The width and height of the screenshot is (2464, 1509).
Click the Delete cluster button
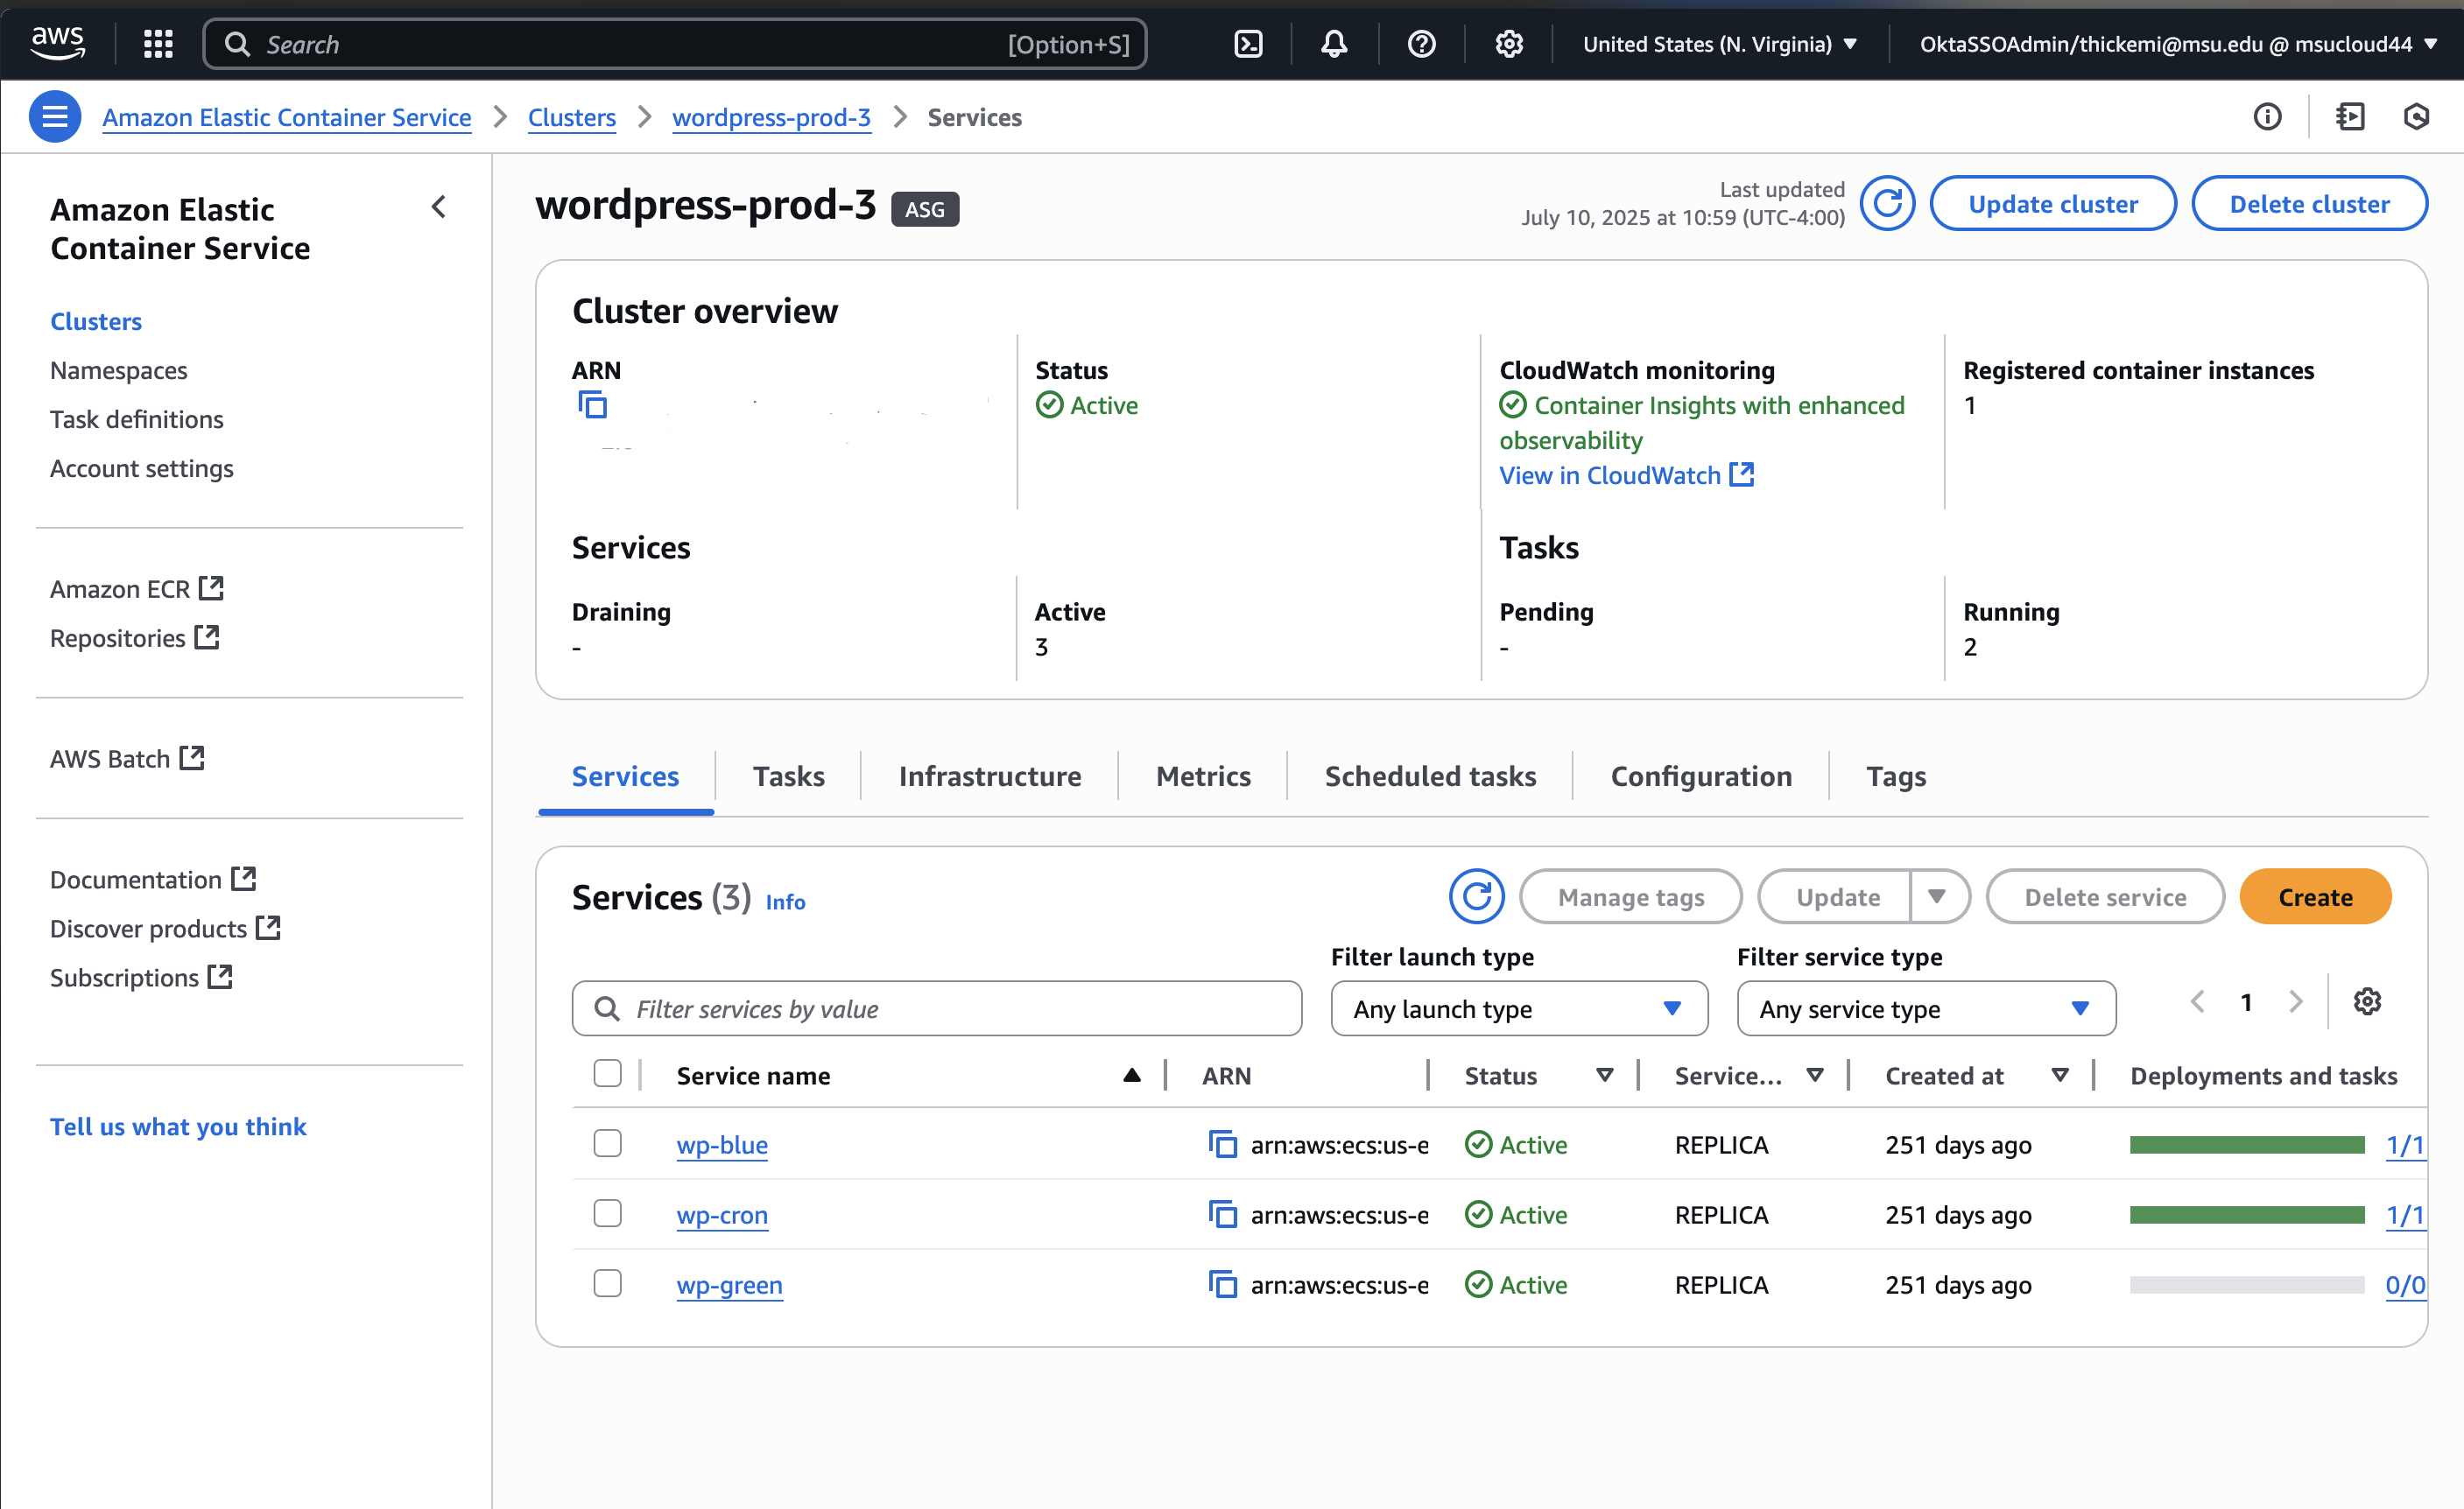(x=2309, y=204)
